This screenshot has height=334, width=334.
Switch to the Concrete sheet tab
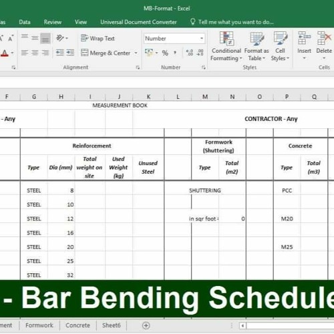click(77, 325)
